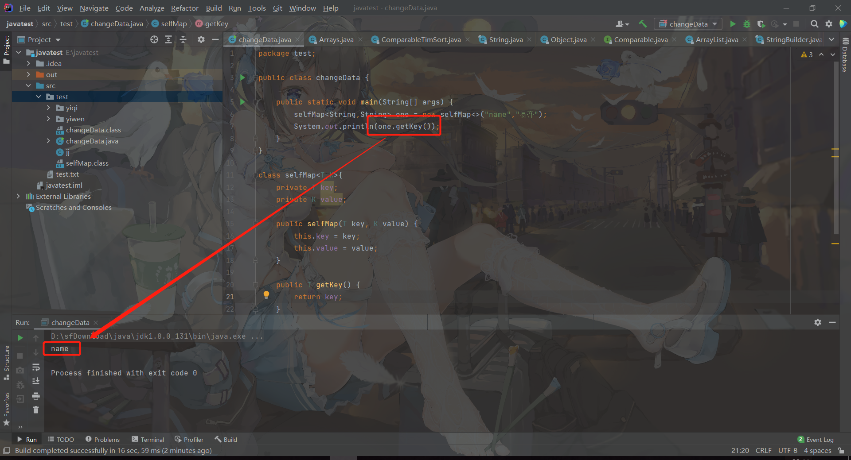Open the Database side panel
The width and height of the screenshot is (851, 460).
click(x=845, y=55)
